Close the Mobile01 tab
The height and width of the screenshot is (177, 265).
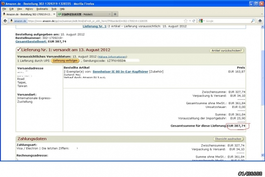coord(109,14)
